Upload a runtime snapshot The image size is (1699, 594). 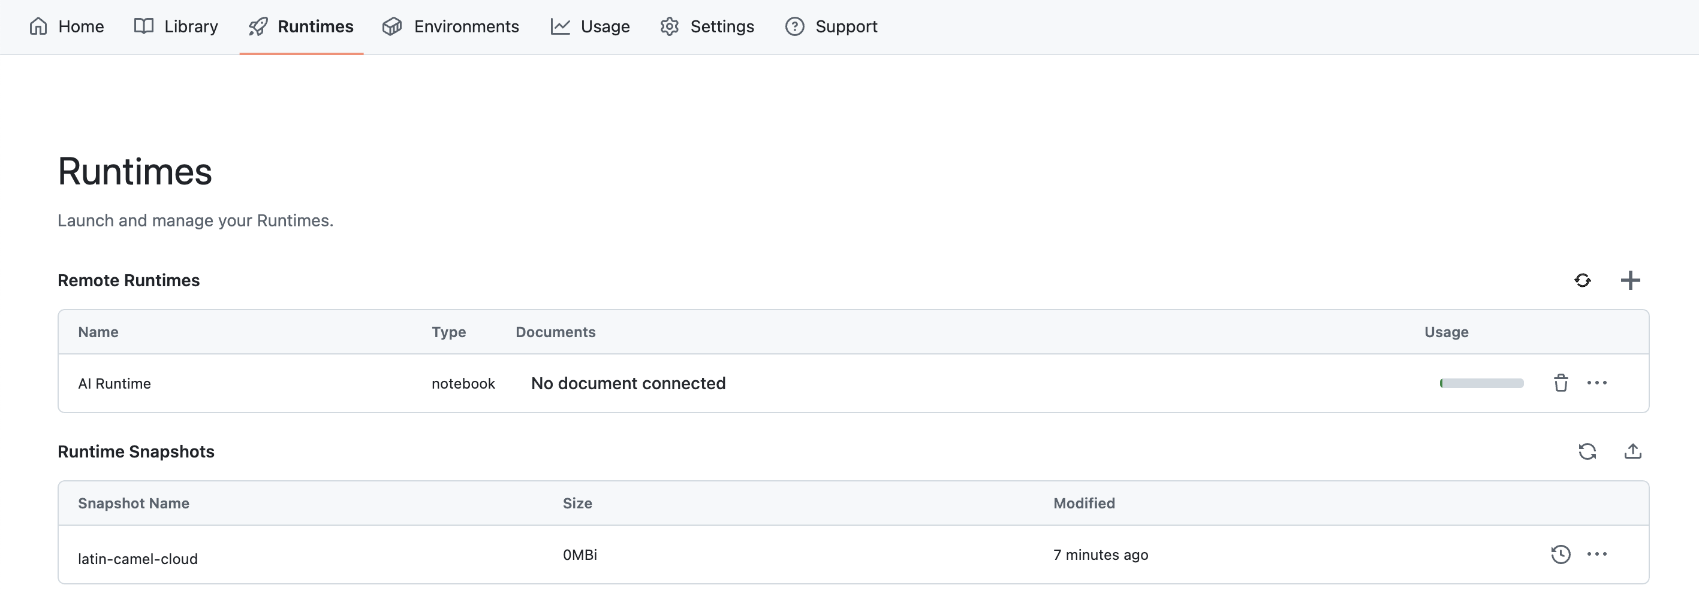(x=1633, y=451)
